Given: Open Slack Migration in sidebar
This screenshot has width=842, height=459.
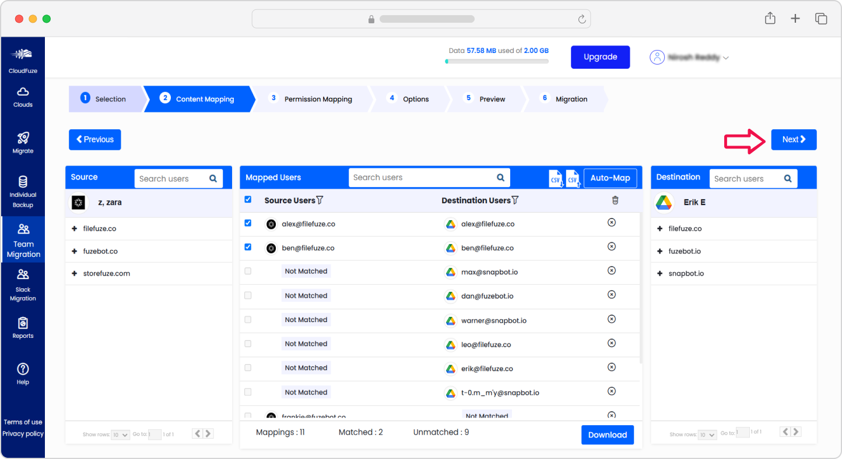Looking at the screenshot, I should pyautogui.click(x=23, y=285).
